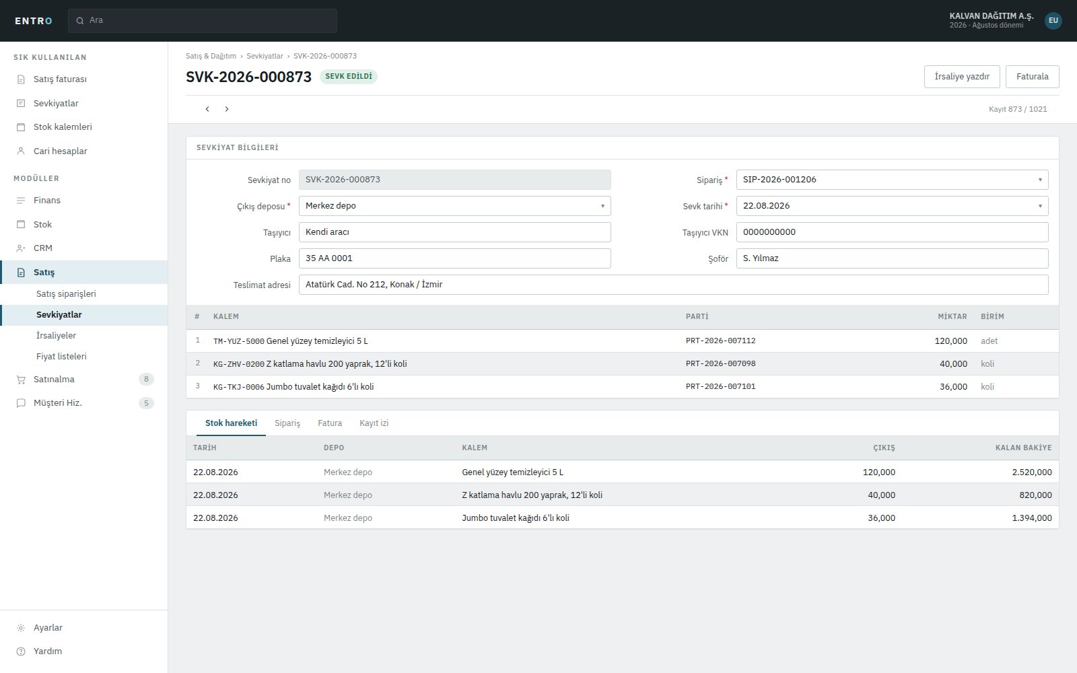The height and width of the screenshot is (673, 1077).
Task: Click the Sevkiyatlar shortcut icon under Sık Kullanılan
Action: coord(21,104)
